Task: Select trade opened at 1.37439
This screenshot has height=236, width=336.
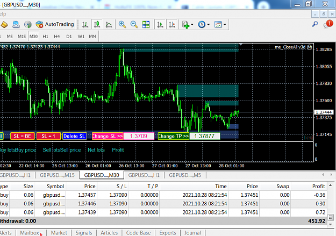Action: (163, 212)
